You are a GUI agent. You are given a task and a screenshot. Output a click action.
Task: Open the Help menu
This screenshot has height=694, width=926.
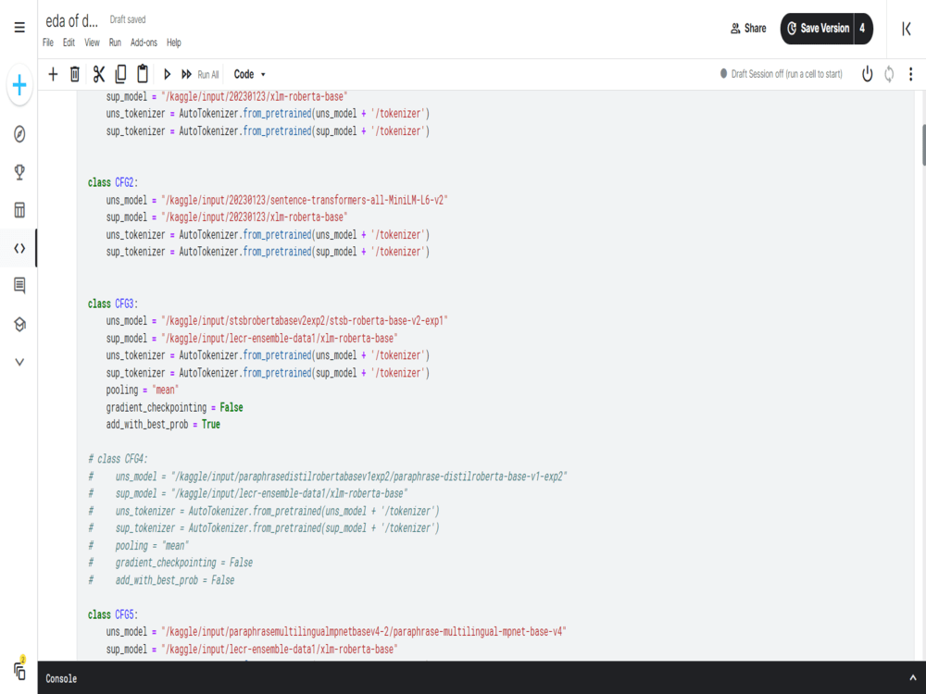click(174, 43)
